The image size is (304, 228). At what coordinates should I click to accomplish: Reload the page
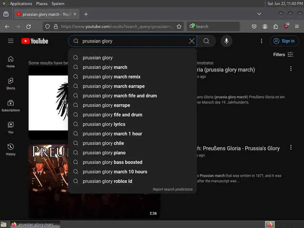coord(28,26)
